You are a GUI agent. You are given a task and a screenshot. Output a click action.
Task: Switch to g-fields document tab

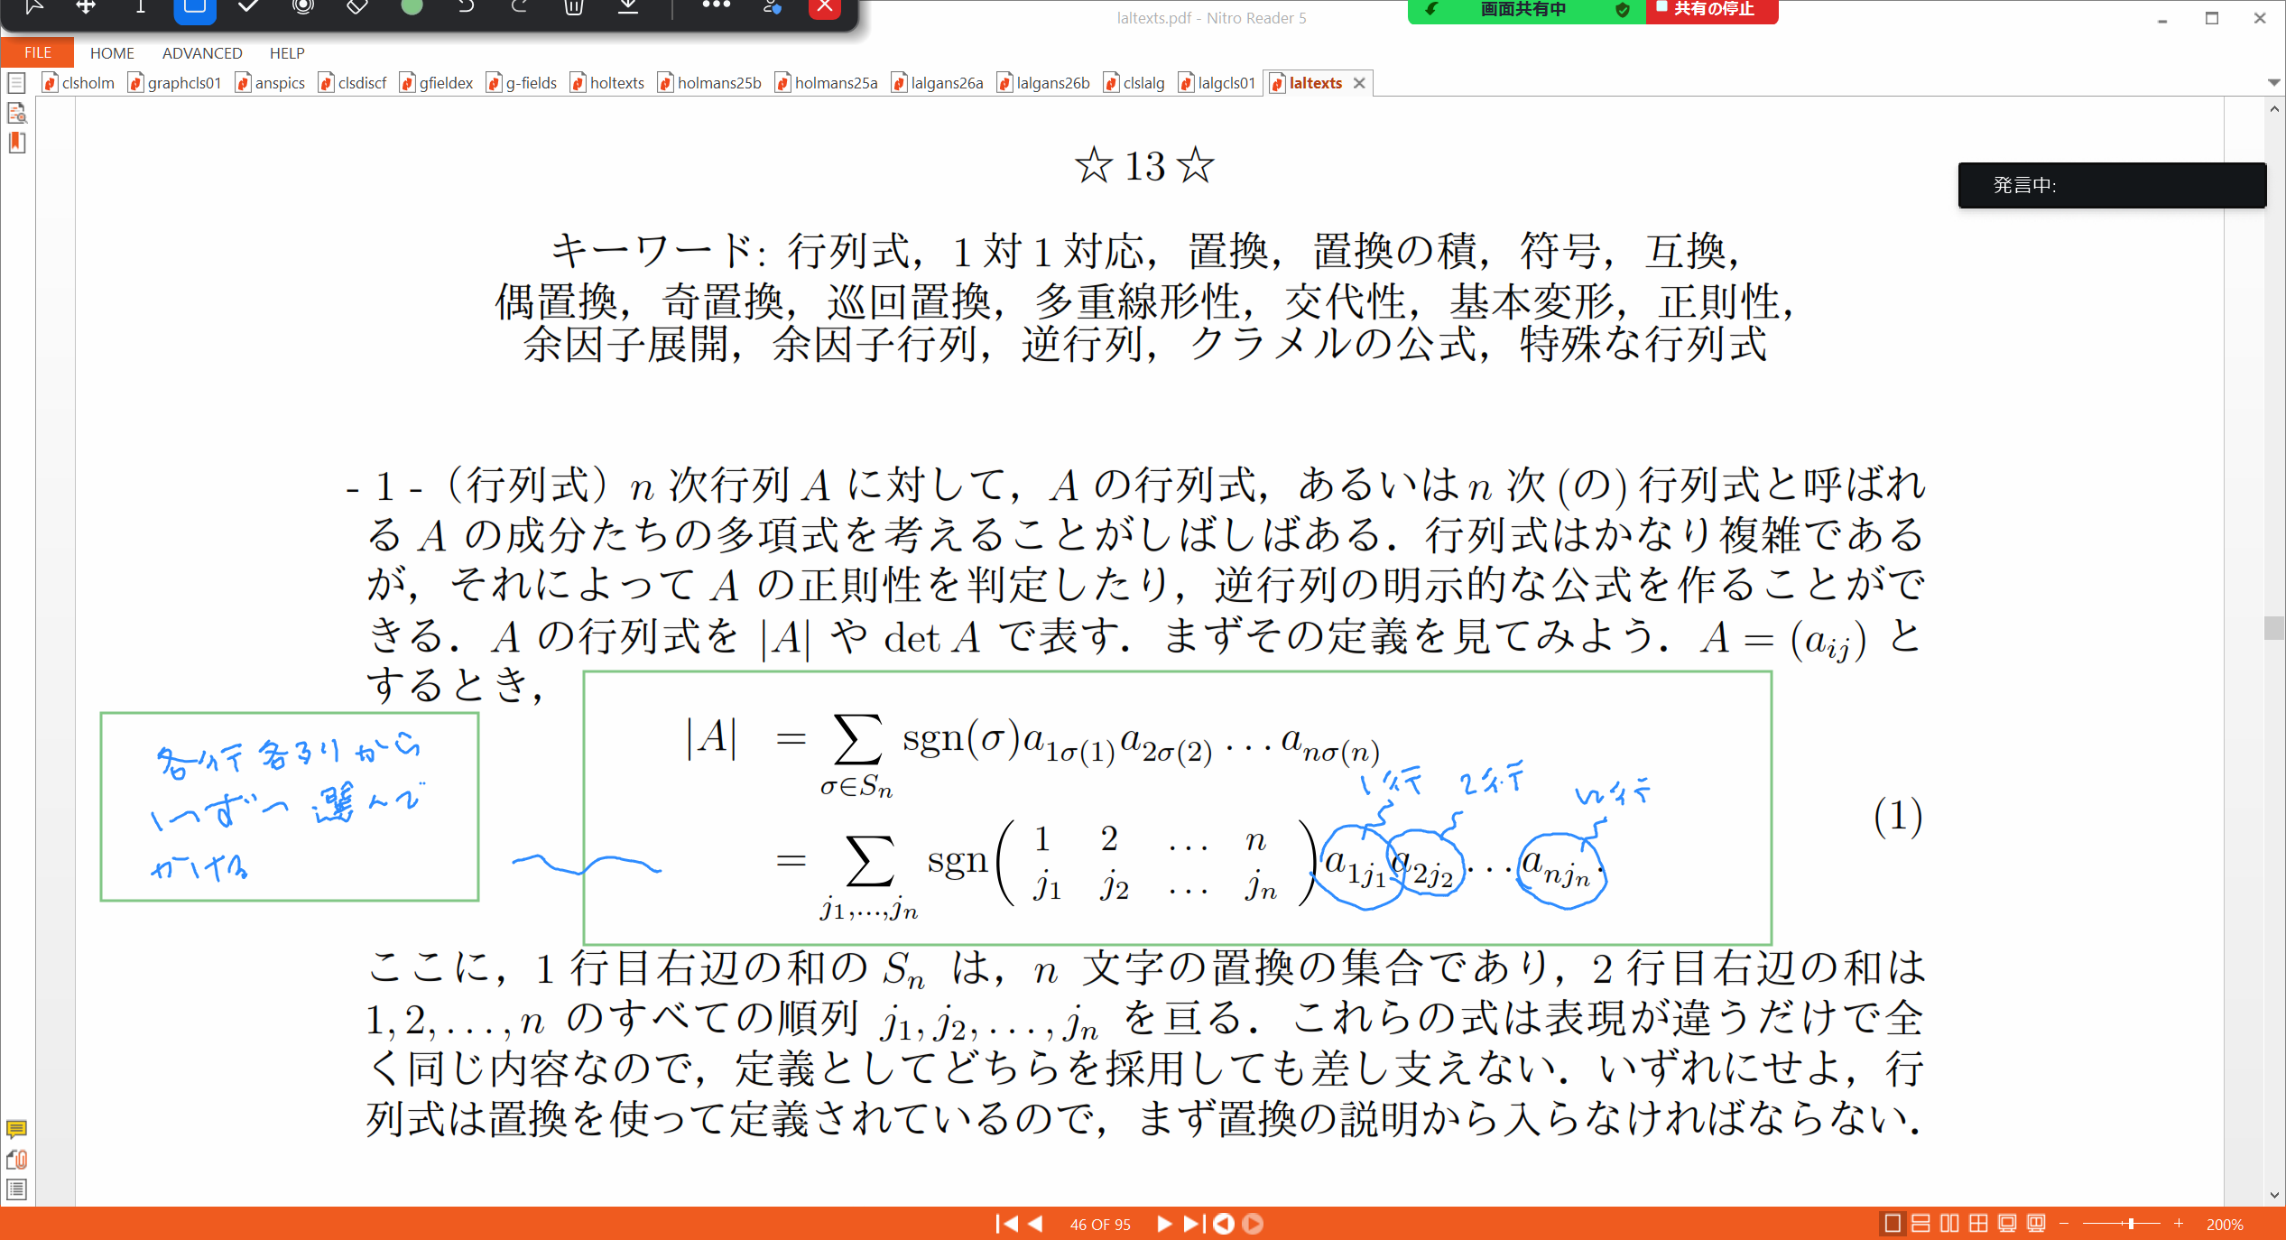click(522, 83)
